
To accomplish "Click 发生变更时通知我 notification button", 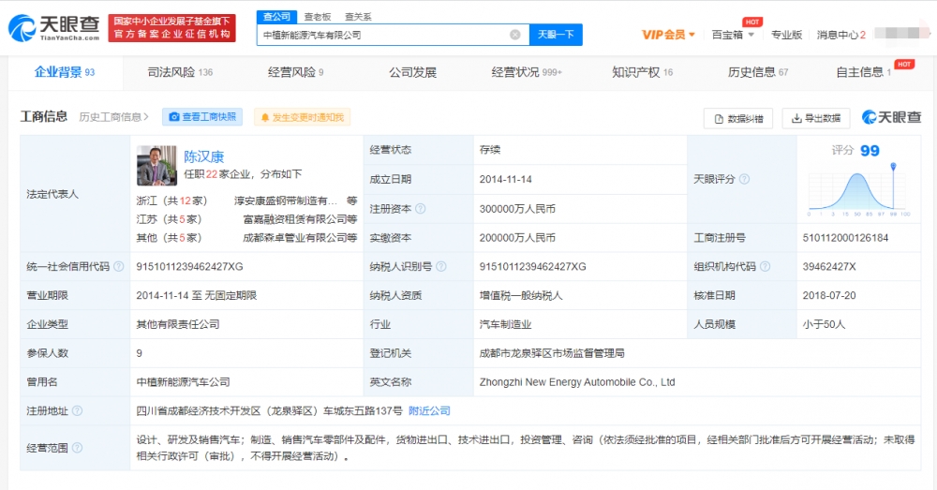I will (303, 117).
